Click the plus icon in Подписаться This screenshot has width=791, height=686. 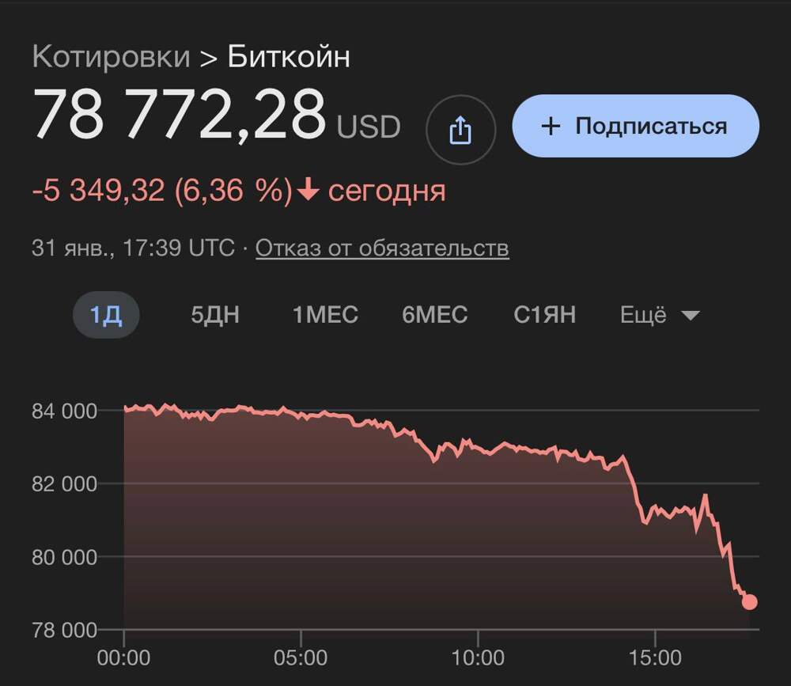click(x=551, y=126)
